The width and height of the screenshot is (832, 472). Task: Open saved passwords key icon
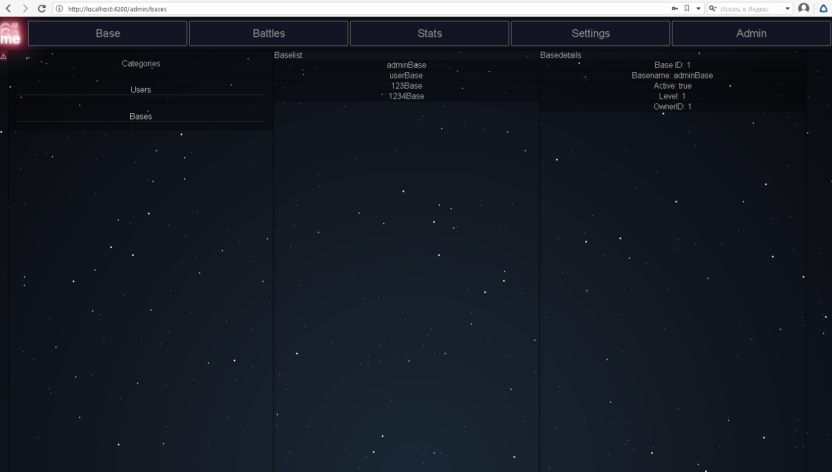click(675, 8)
